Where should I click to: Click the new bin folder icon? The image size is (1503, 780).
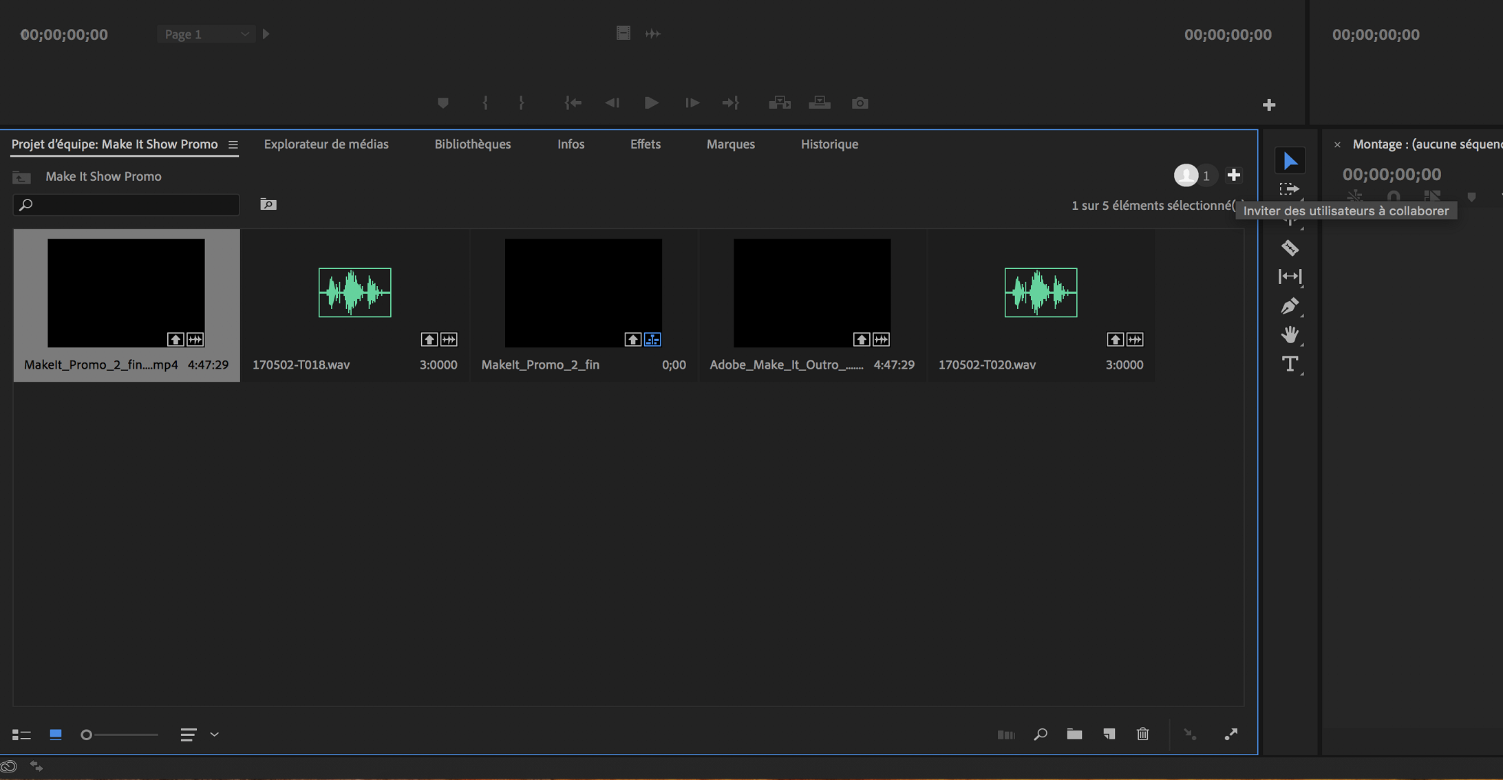coord(1074,734)
